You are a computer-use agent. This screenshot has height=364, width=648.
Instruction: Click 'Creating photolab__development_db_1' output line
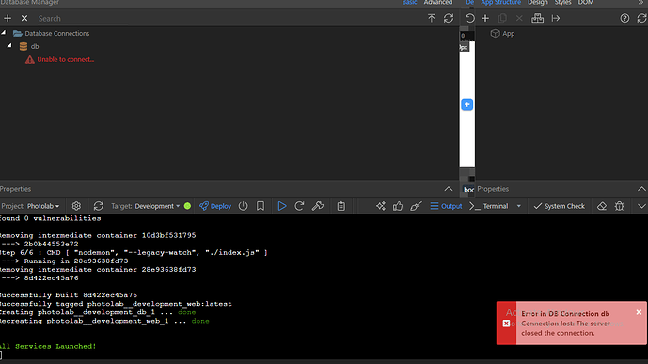click(x=98, y=312)
